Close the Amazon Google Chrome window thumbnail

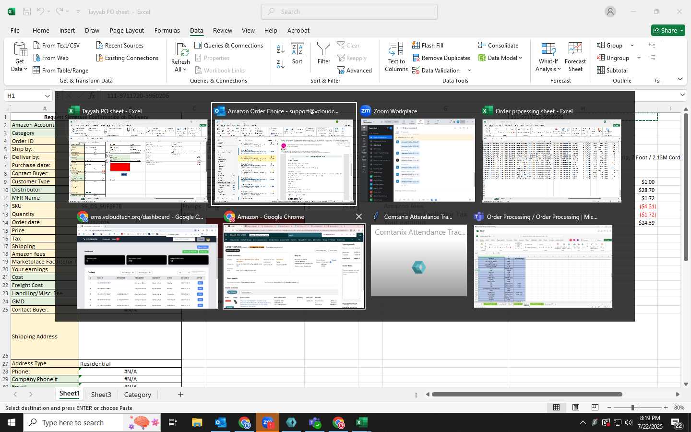tap(358, 217)
